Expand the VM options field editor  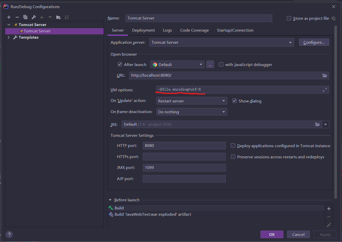point(325,90)
